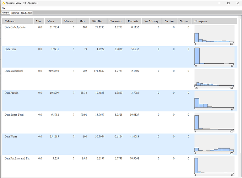Click standard deviation 171.6687
The height and width of the screenshot is (178, 242).
point(99,71)
